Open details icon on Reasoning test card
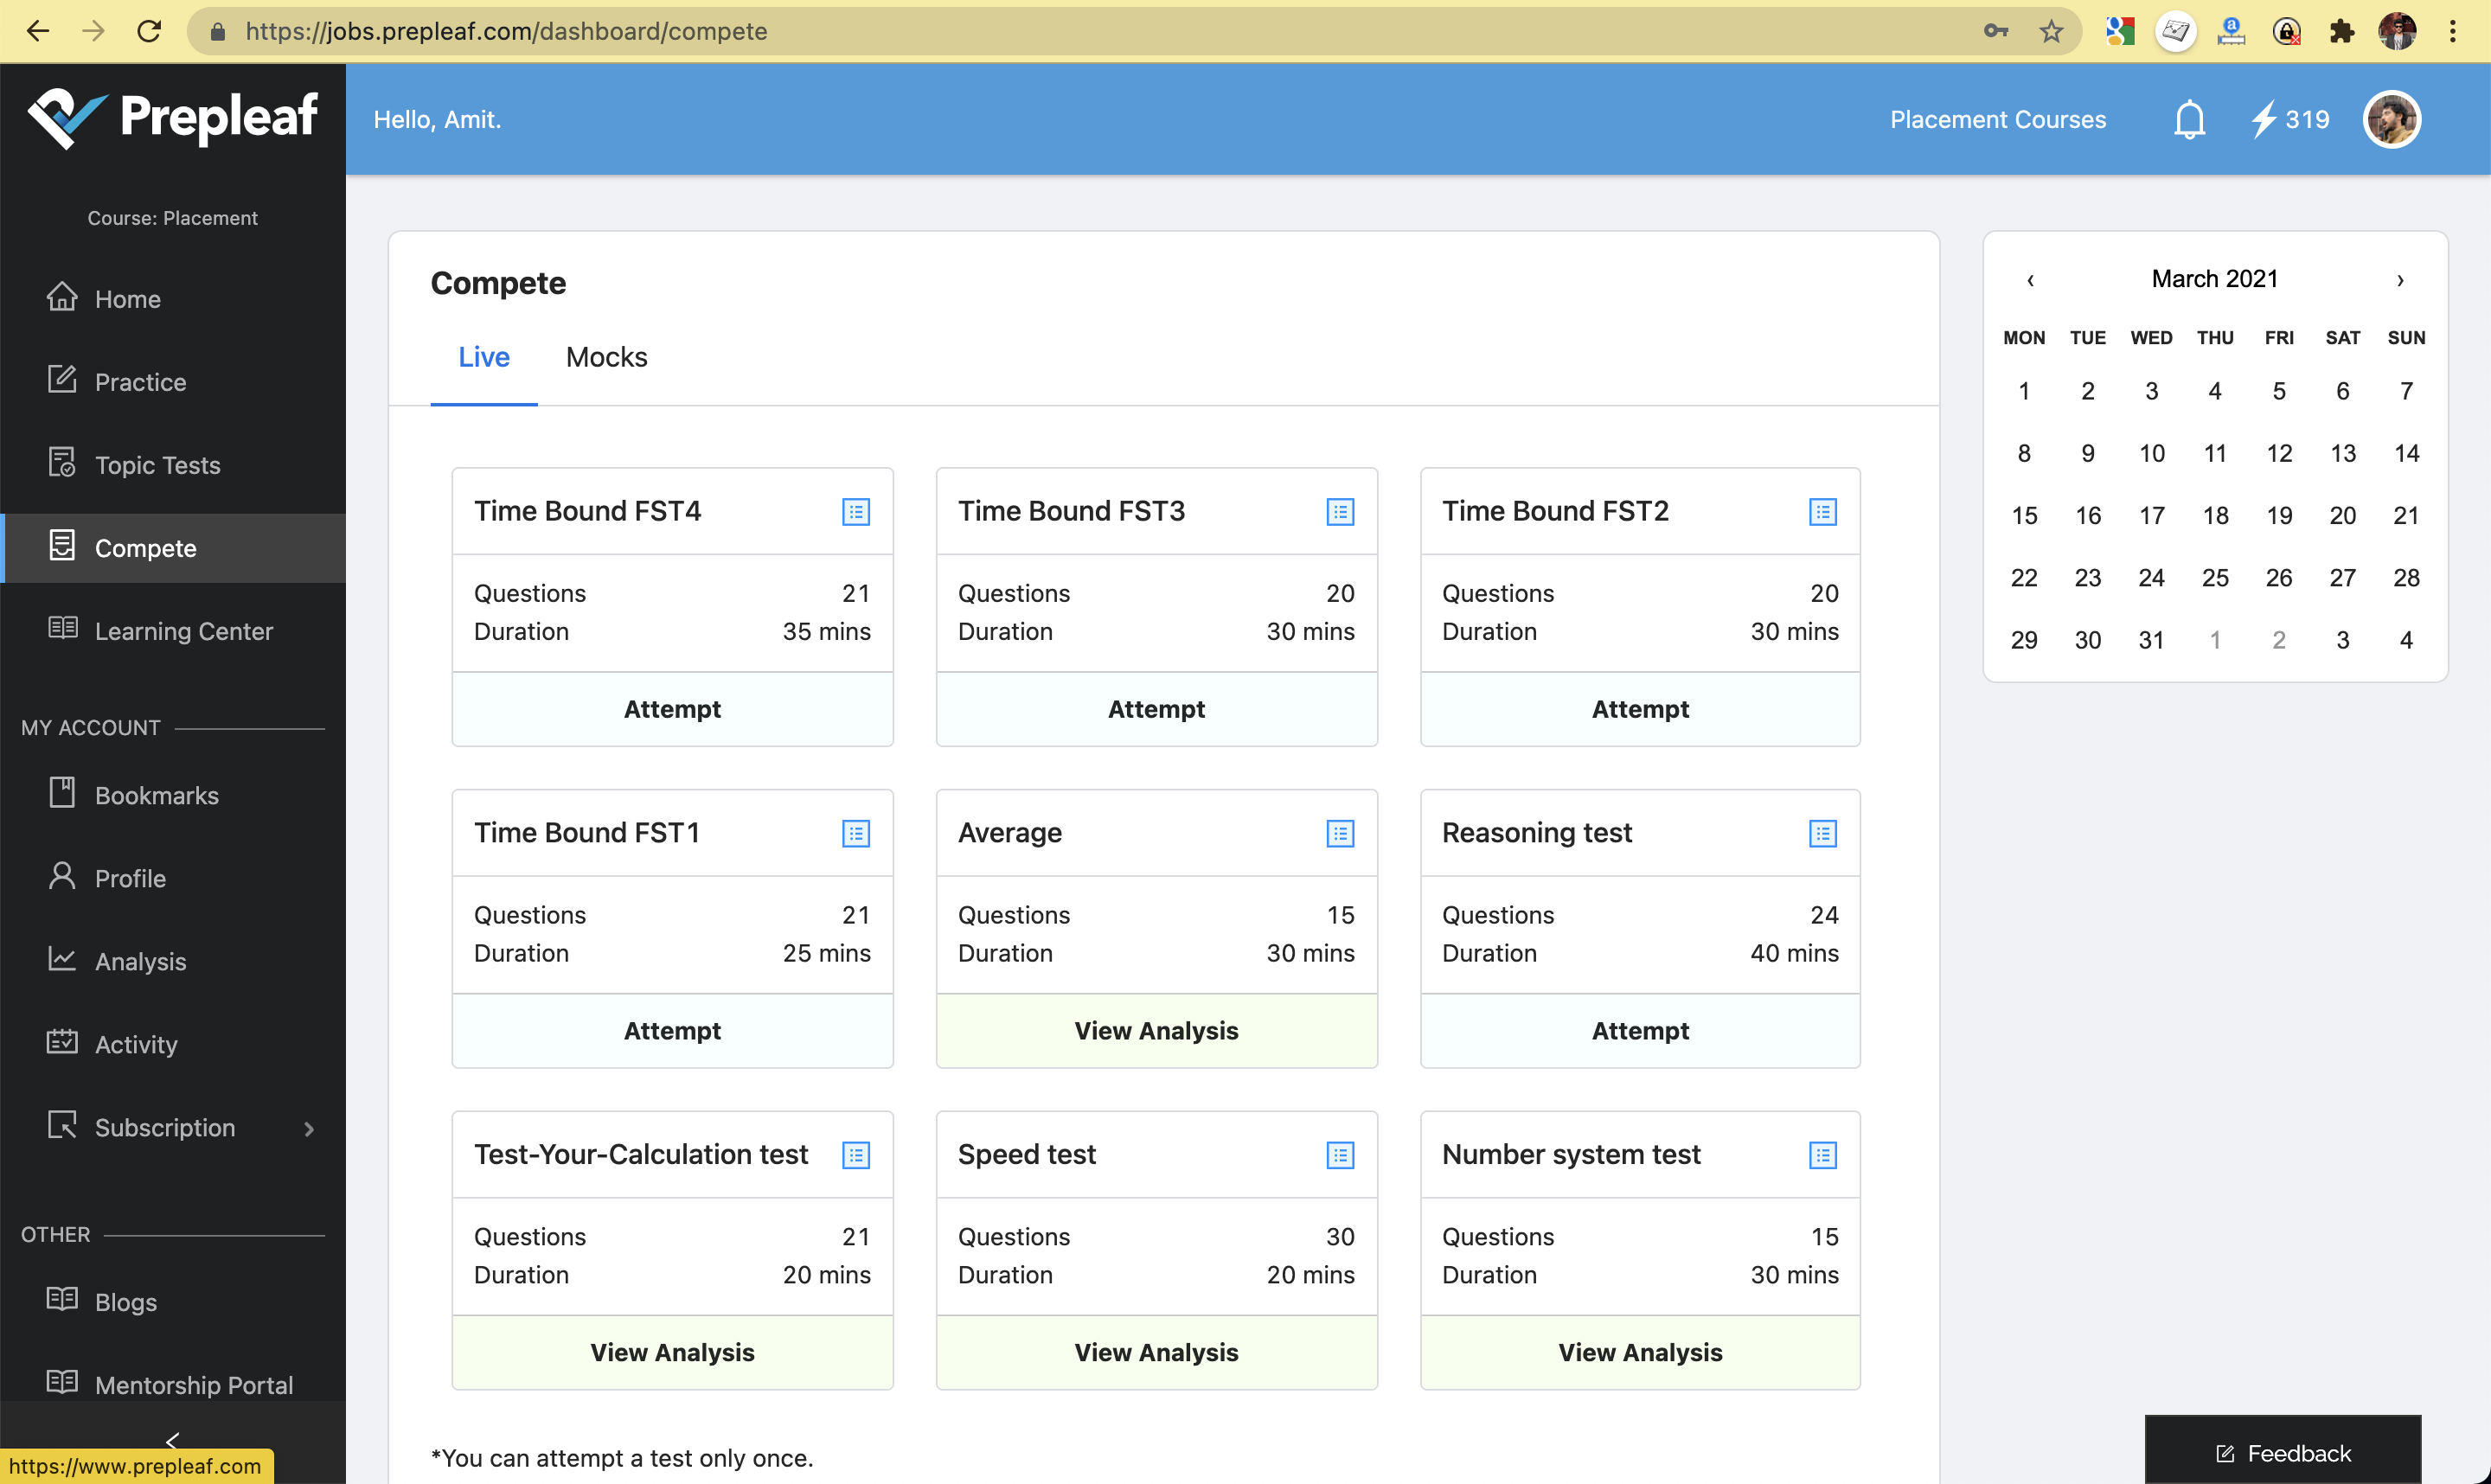Image resolution: width=2491 pixels, height=1484 pixels. point(1822,834)
